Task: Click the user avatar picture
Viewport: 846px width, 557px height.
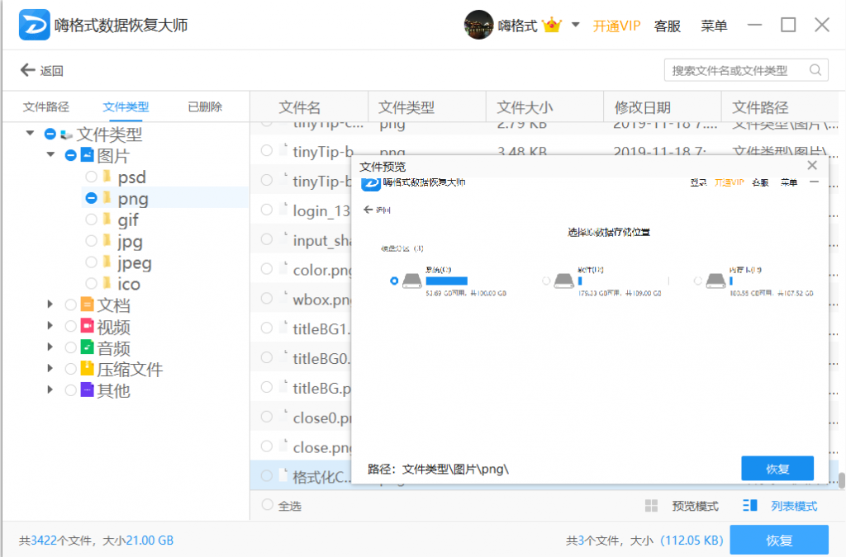Action: (478, 25)
